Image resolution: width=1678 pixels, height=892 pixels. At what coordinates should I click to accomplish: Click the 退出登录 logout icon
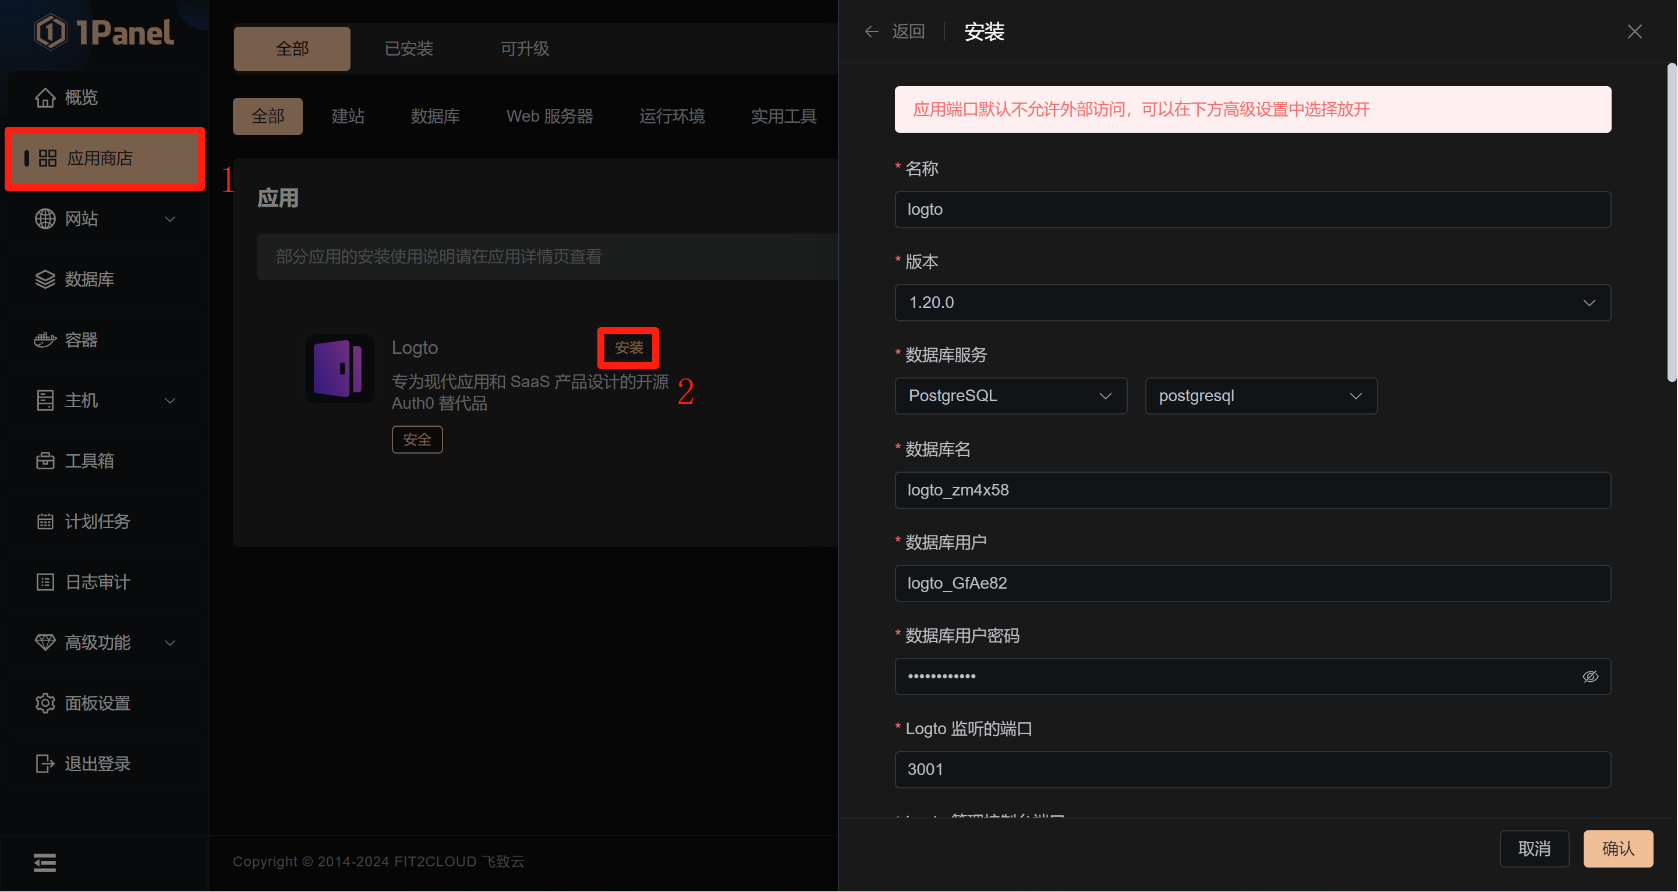(45, 764)
